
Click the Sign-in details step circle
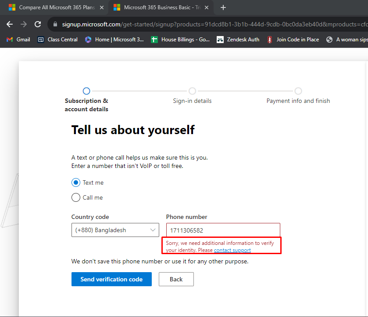tap(192, 91)
